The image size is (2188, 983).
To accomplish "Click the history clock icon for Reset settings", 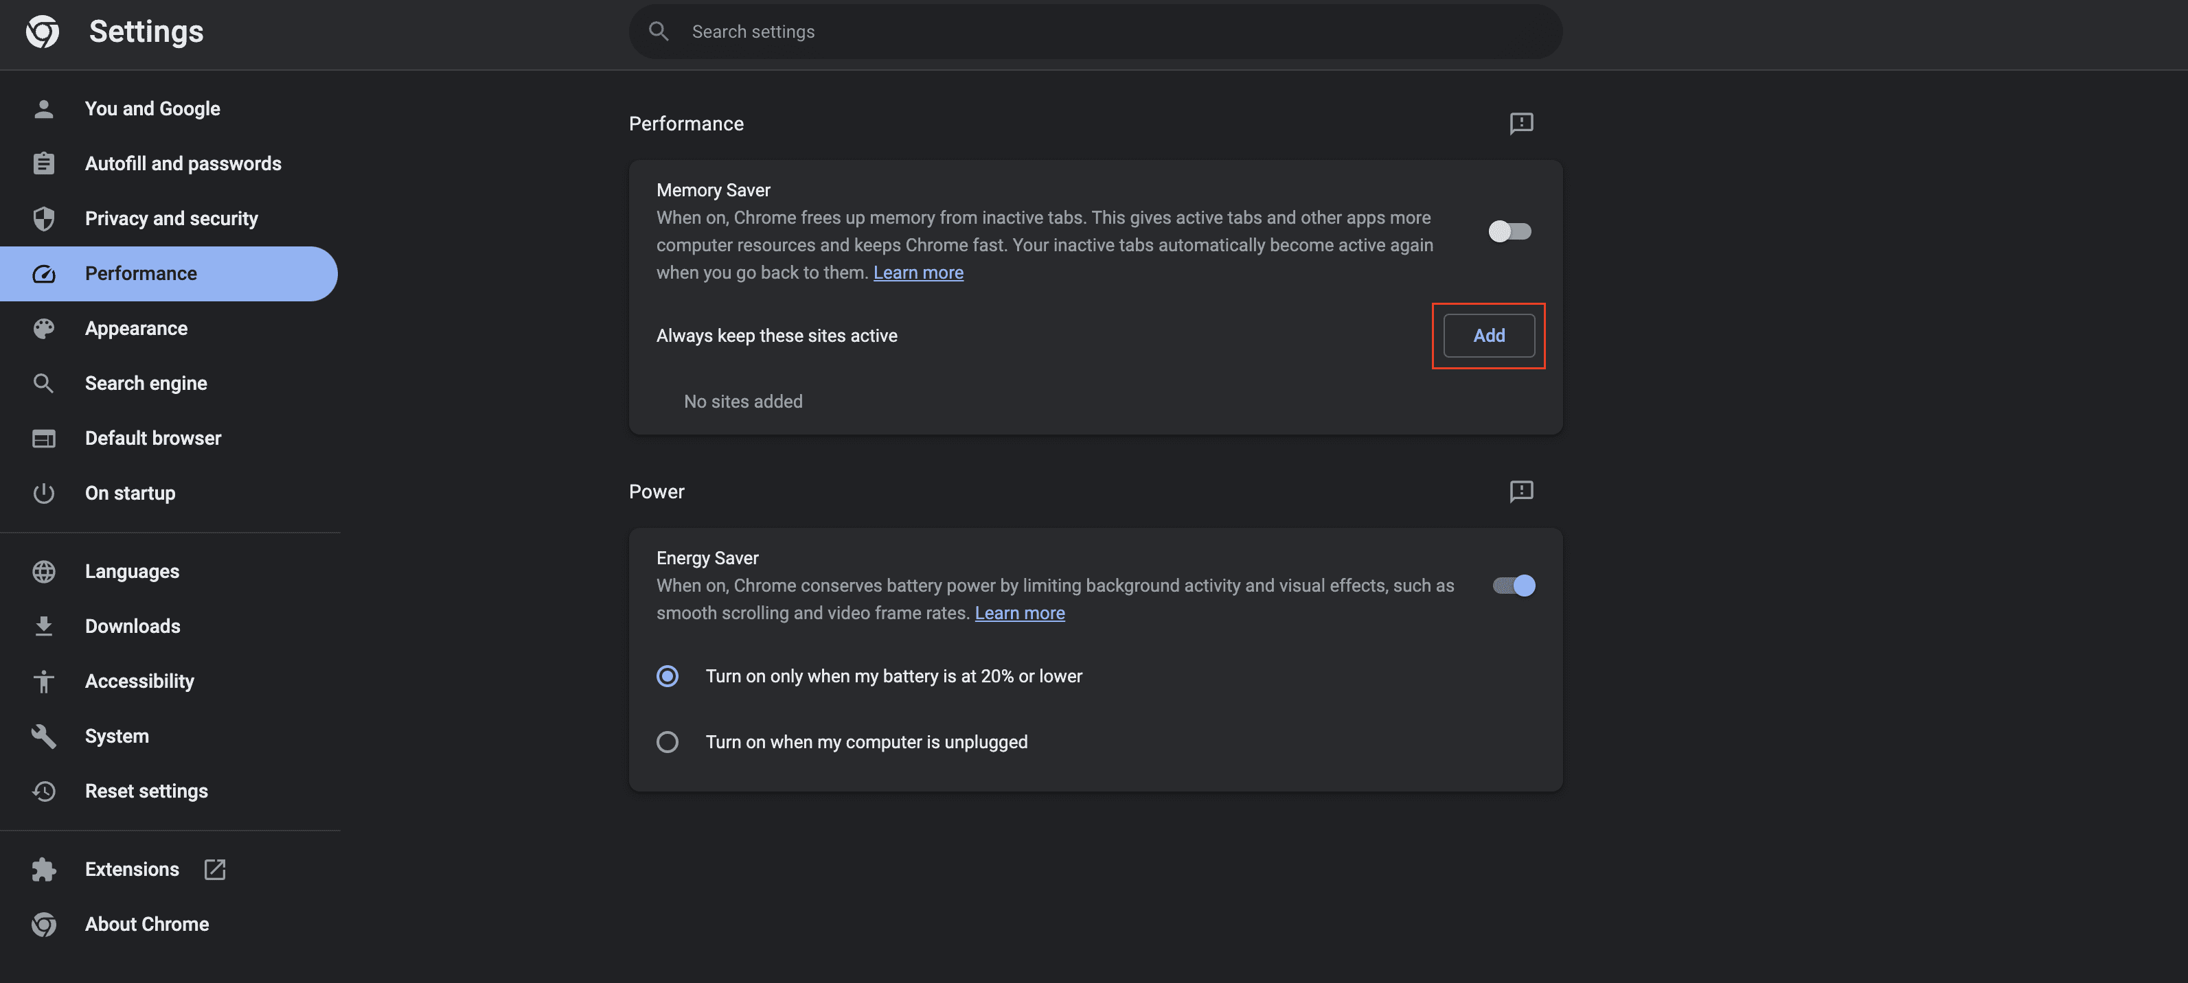I will tap(44, 791).
